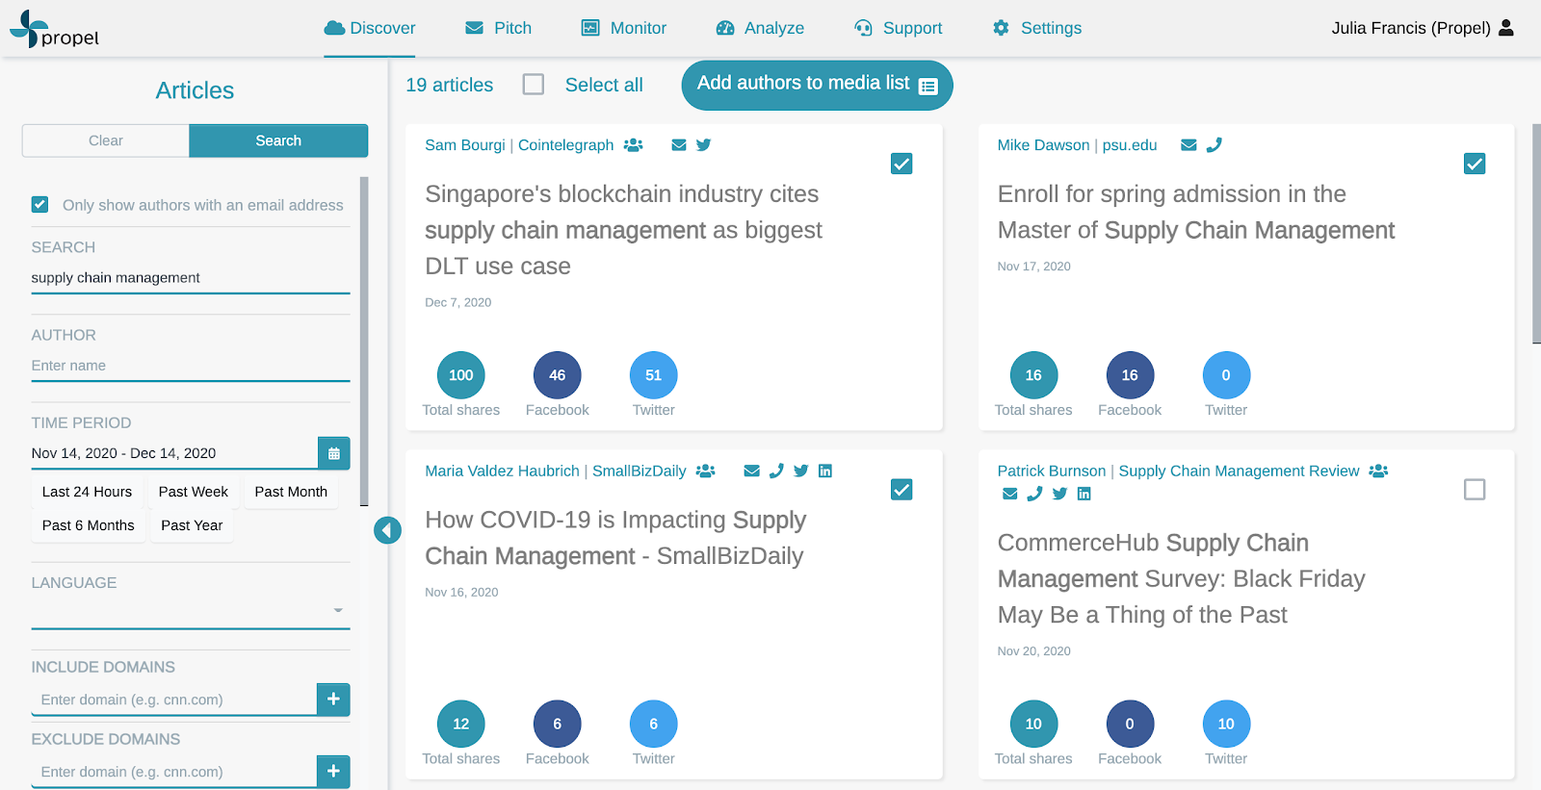This screenshot has width=1541, height=790.
Task: Click phone icon for Patrick Burnson
Action: pyautogui.click(x=1034, y=495)
